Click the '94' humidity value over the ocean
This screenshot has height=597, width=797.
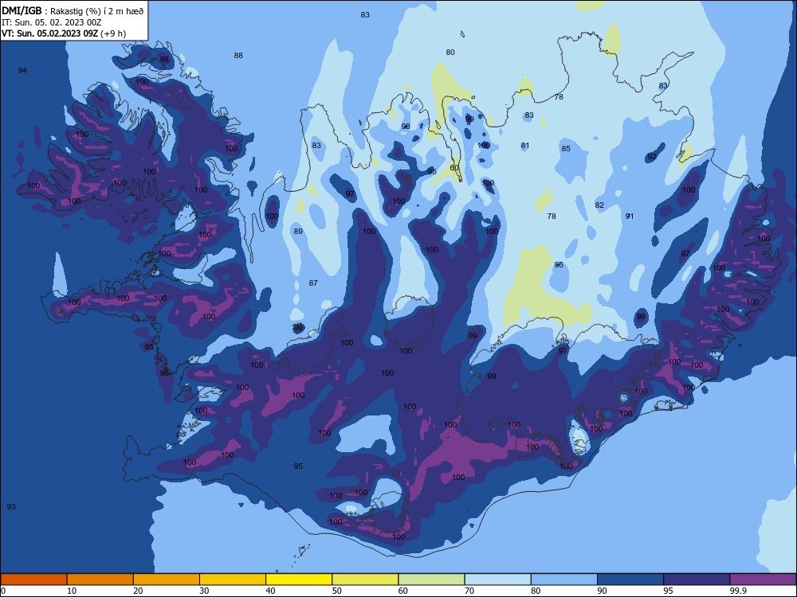coord(22,71)
